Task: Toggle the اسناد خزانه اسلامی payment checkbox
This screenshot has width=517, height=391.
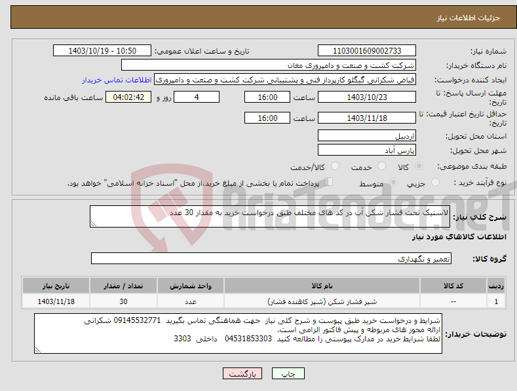Action: (329, 182)
